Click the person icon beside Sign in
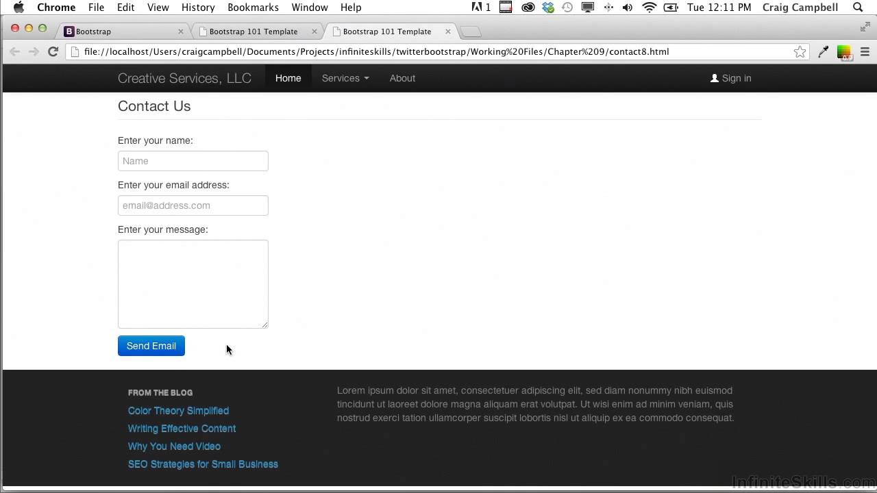Image resolution: width=877 pixels, height=493 pixels. 715,78
